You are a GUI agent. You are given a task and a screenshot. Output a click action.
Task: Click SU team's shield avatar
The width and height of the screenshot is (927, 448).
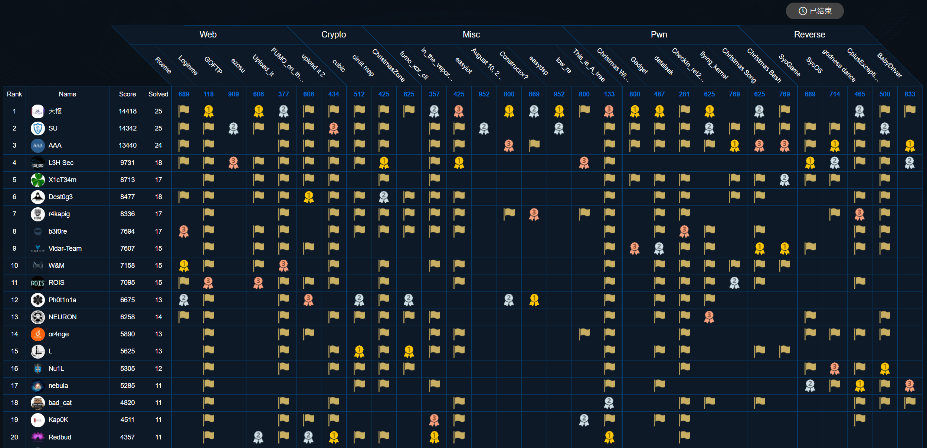point(37,128)
